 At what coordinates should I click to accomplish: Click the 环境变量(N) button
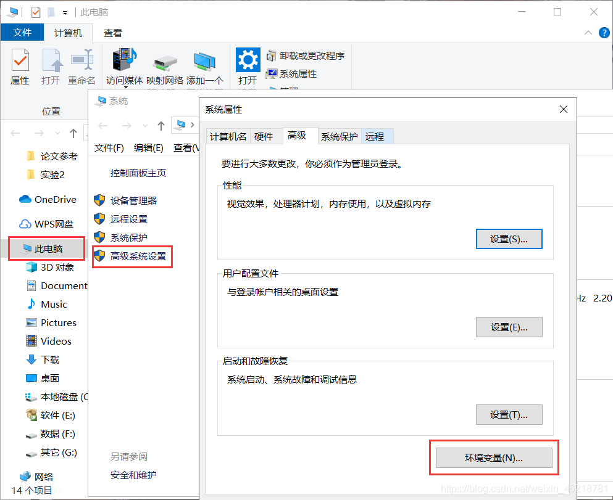point(494,458)
